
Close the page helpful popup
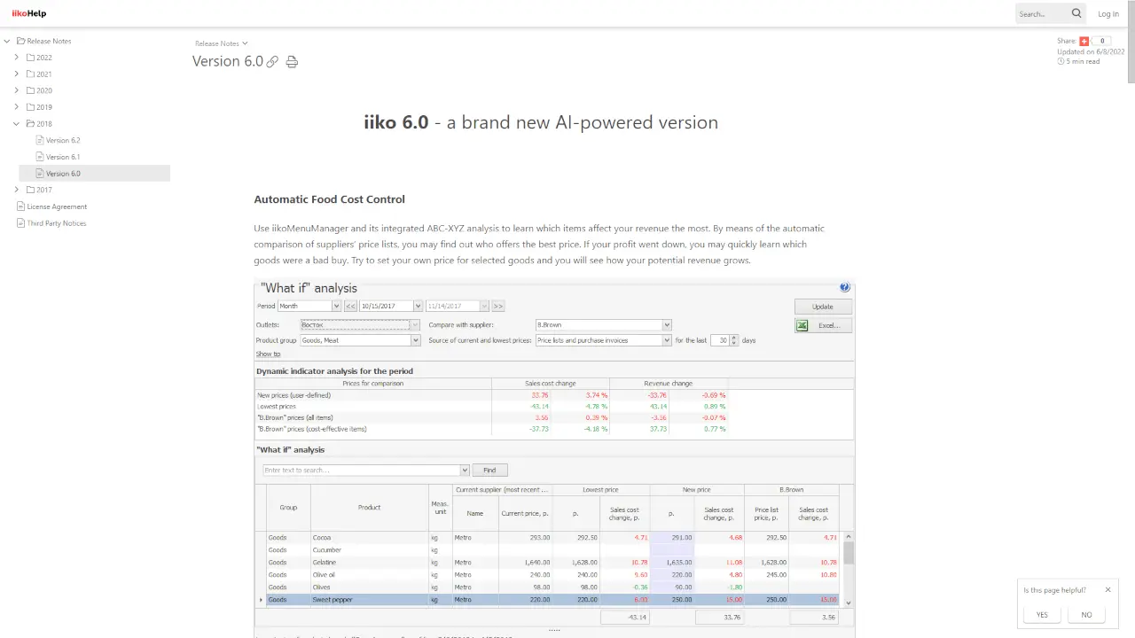pos(1108,590)
